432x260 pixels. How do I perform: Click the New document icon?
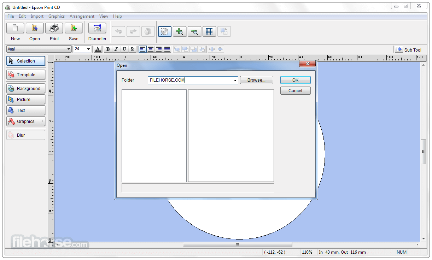[15, 28]
